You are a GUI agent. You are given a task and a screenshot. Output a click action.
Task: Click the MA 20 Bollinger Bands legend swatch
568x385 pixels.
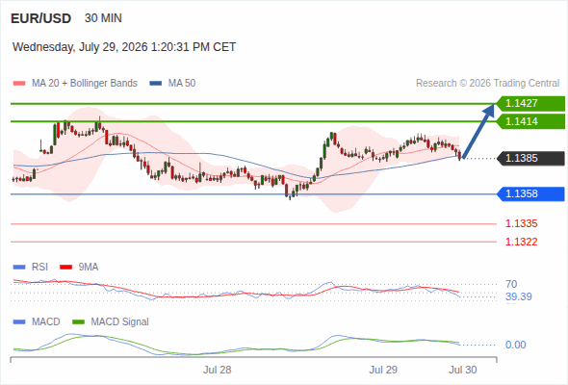click(19, 84)
